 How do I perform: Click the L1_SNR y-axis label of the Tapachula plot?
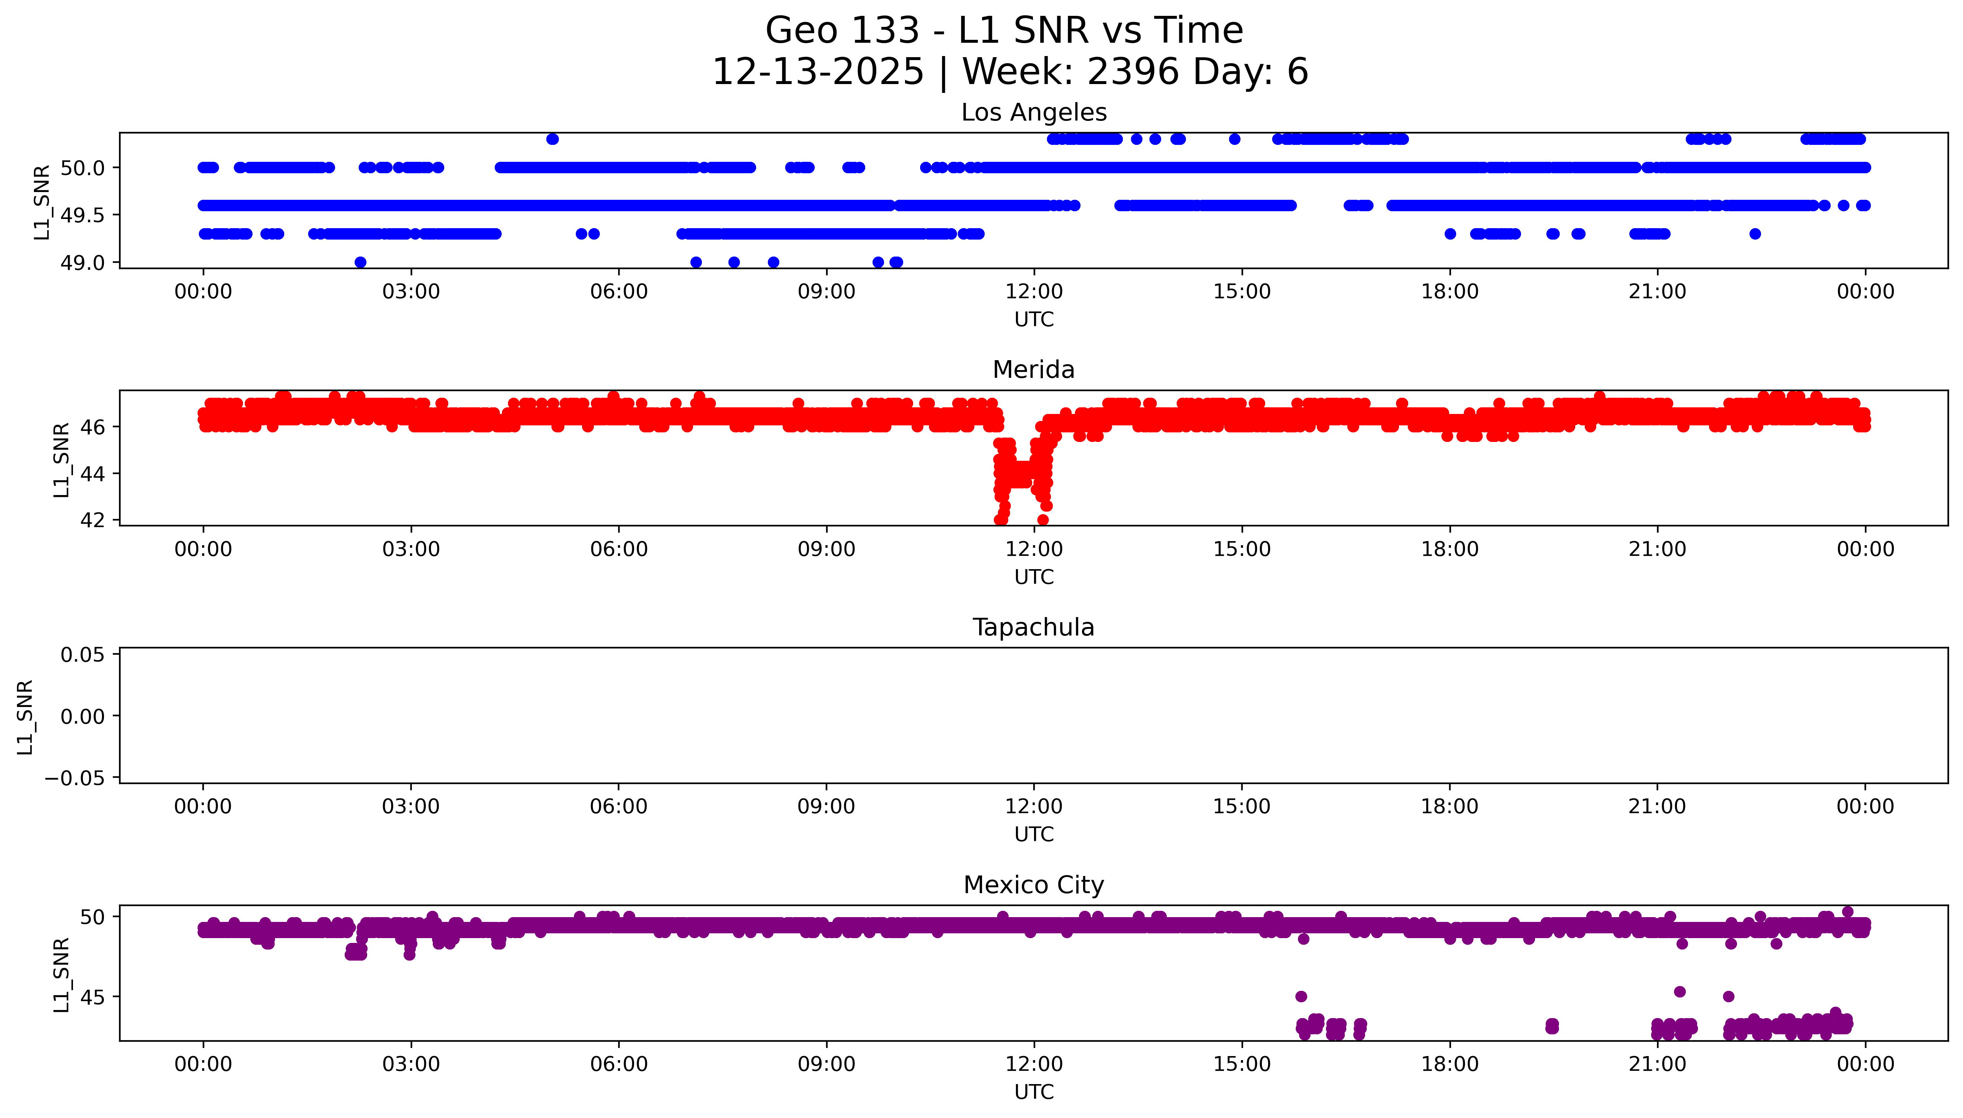pyautogui.click(x=25, y=717)
